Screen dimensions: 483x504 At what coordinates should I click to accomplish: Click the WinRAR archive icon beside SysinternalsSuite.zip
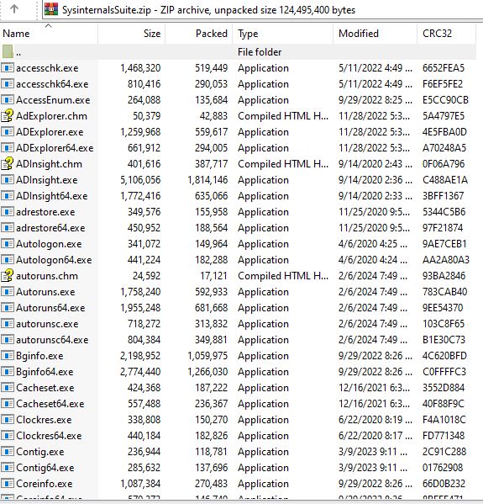click(x=51, y=9)
